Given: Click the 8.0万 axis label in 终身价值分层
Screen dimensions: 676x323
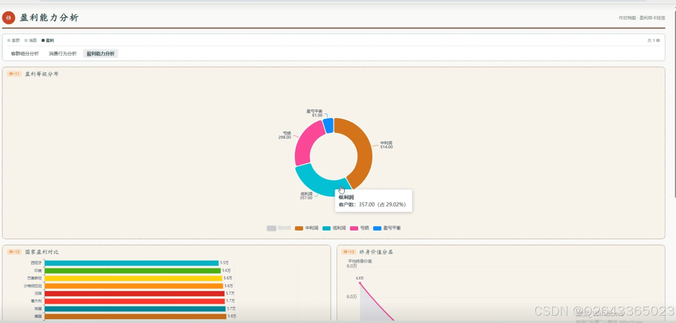Looking at the screenshot, I should pos(352,266).
